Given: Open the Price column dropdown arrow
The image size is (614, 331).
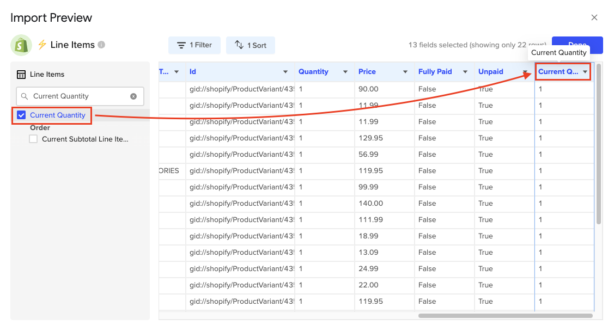Looking at the screenshot, I should [405, 72].
